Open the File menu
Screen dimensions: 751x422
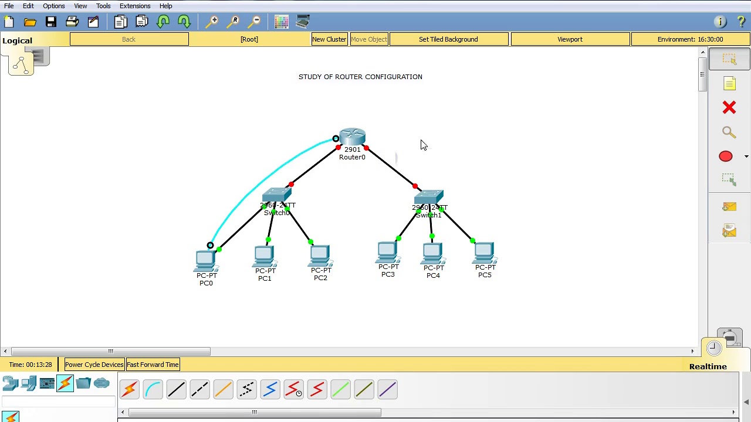pyautogui.click(x=9, y=6)
